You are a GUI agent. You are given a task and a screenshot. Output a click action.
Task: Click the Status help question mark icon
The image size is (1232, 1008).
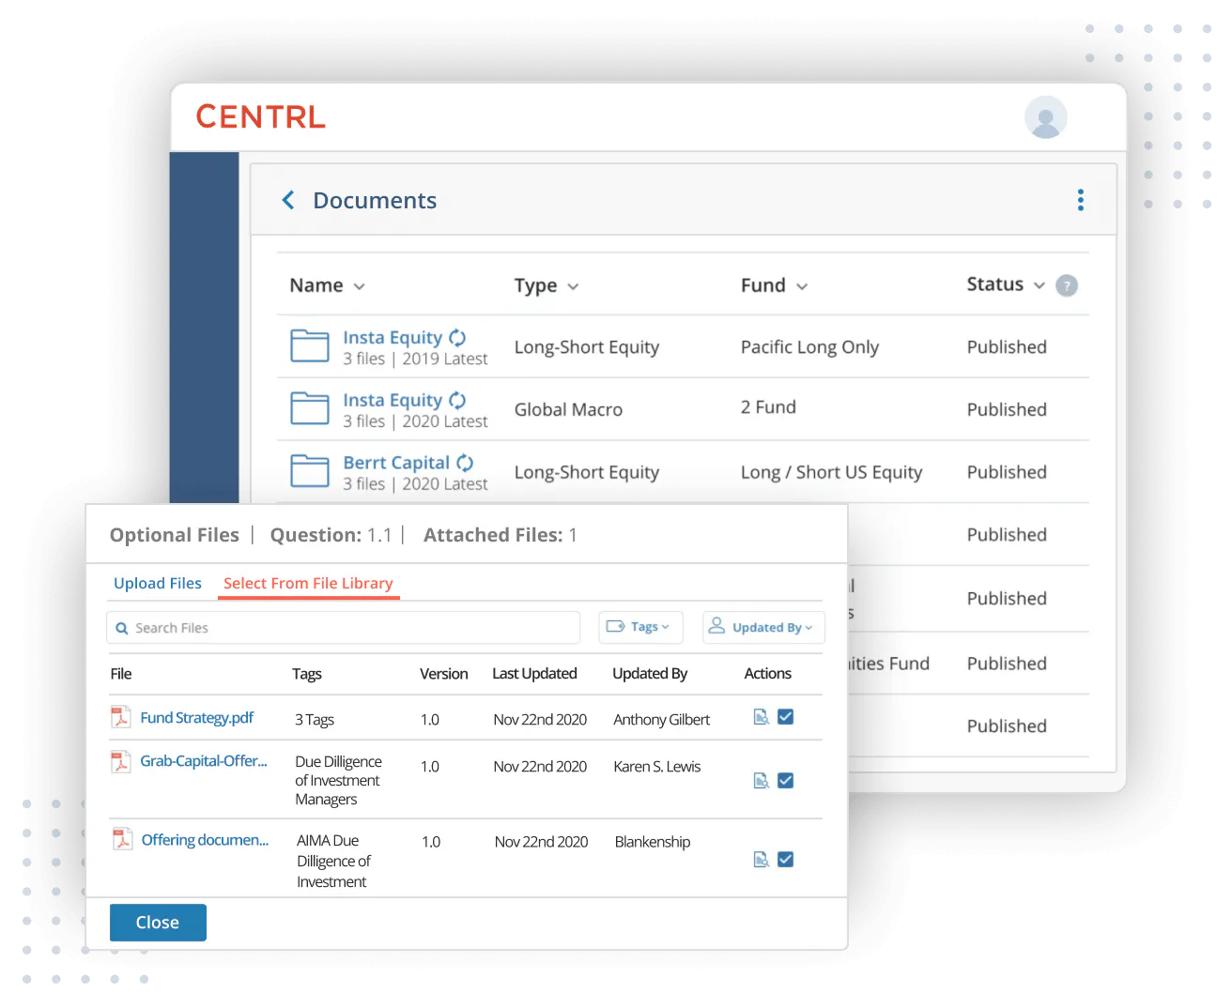click(1066, 285)
